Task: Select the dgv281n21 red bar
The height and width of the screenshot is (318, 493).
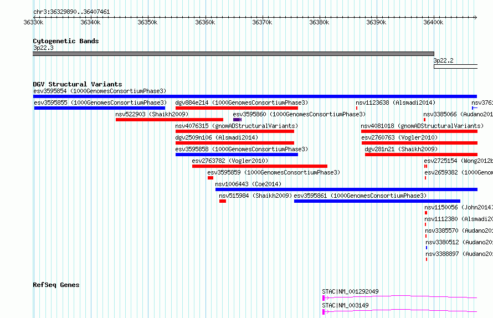Action: (x=422, y=155)
